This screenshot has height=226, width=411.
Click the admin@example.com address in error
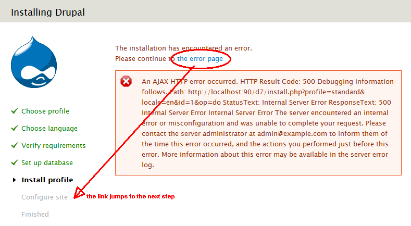tap(292, 134)
